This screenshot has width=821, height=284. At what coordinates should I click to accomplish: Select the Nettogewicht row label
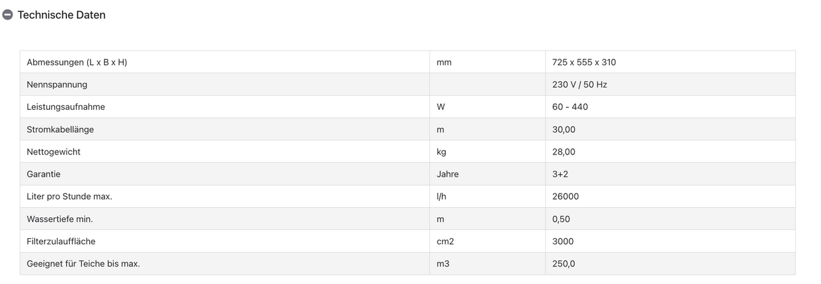[53, 152]
